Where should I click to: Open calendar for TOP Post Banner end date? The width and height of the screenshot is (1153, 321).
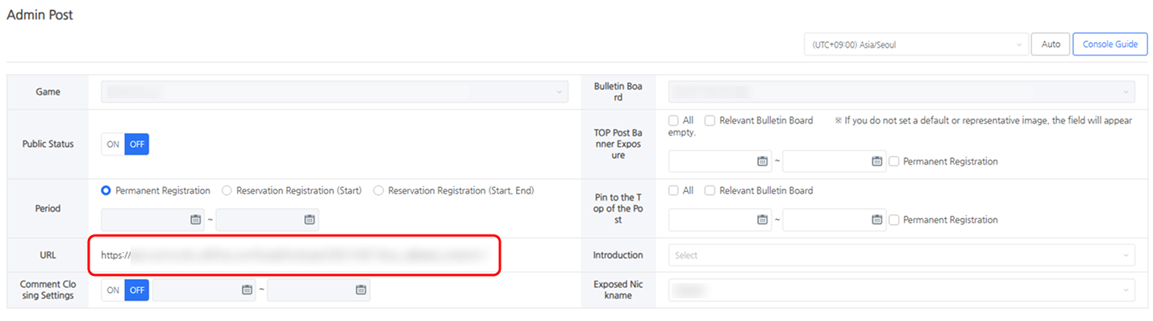coord(877,161)
